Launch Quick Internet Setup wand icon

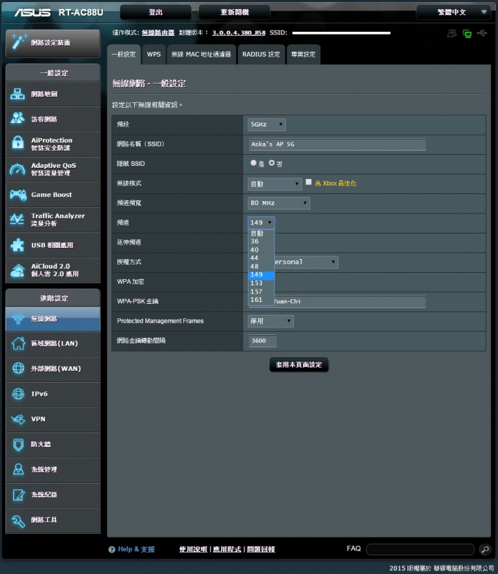[18, 41]
